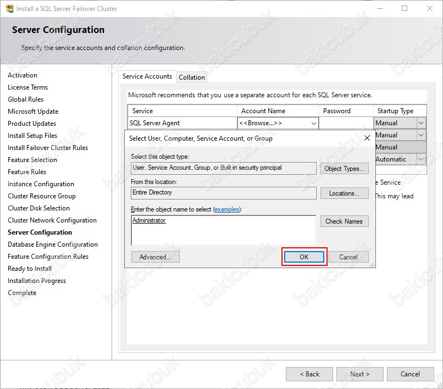The height and width of the screenshot is (389, 443).
Task: Click the object type field
Action: tap(224, 168)
